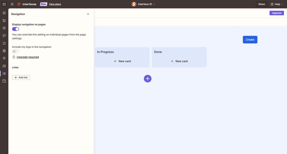Select the navigation list icon
287x154 pixels.
[4, 73]
